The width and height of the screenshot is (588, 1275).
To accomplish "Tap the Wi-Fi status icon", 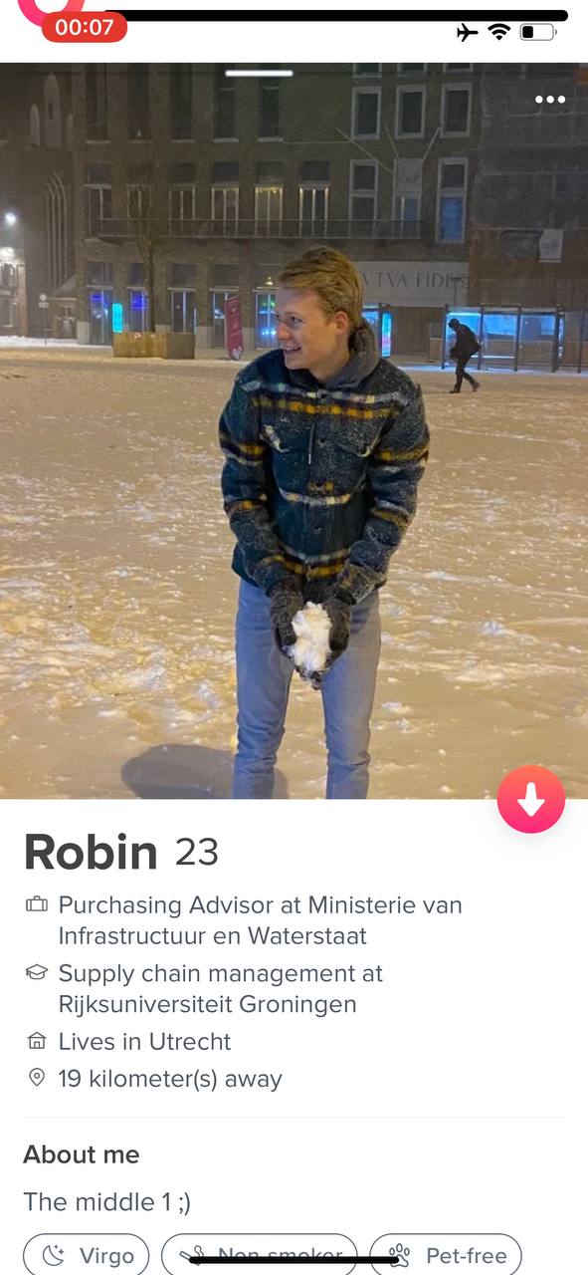I will [x=498, y=32].
